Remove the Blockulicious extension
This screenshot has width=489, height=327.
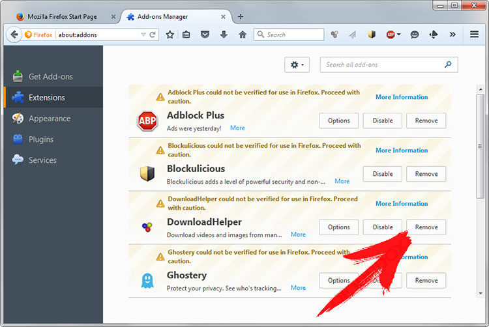click(x=426, y=174)
